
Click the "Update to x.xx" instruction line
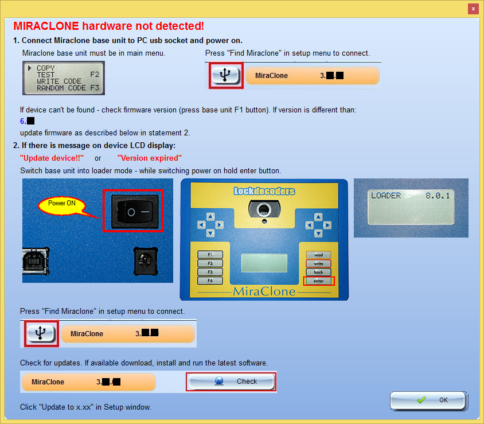[x=85, y=407]
